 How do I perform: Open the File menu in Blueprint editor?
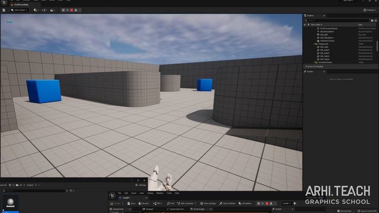coord(120,193)
